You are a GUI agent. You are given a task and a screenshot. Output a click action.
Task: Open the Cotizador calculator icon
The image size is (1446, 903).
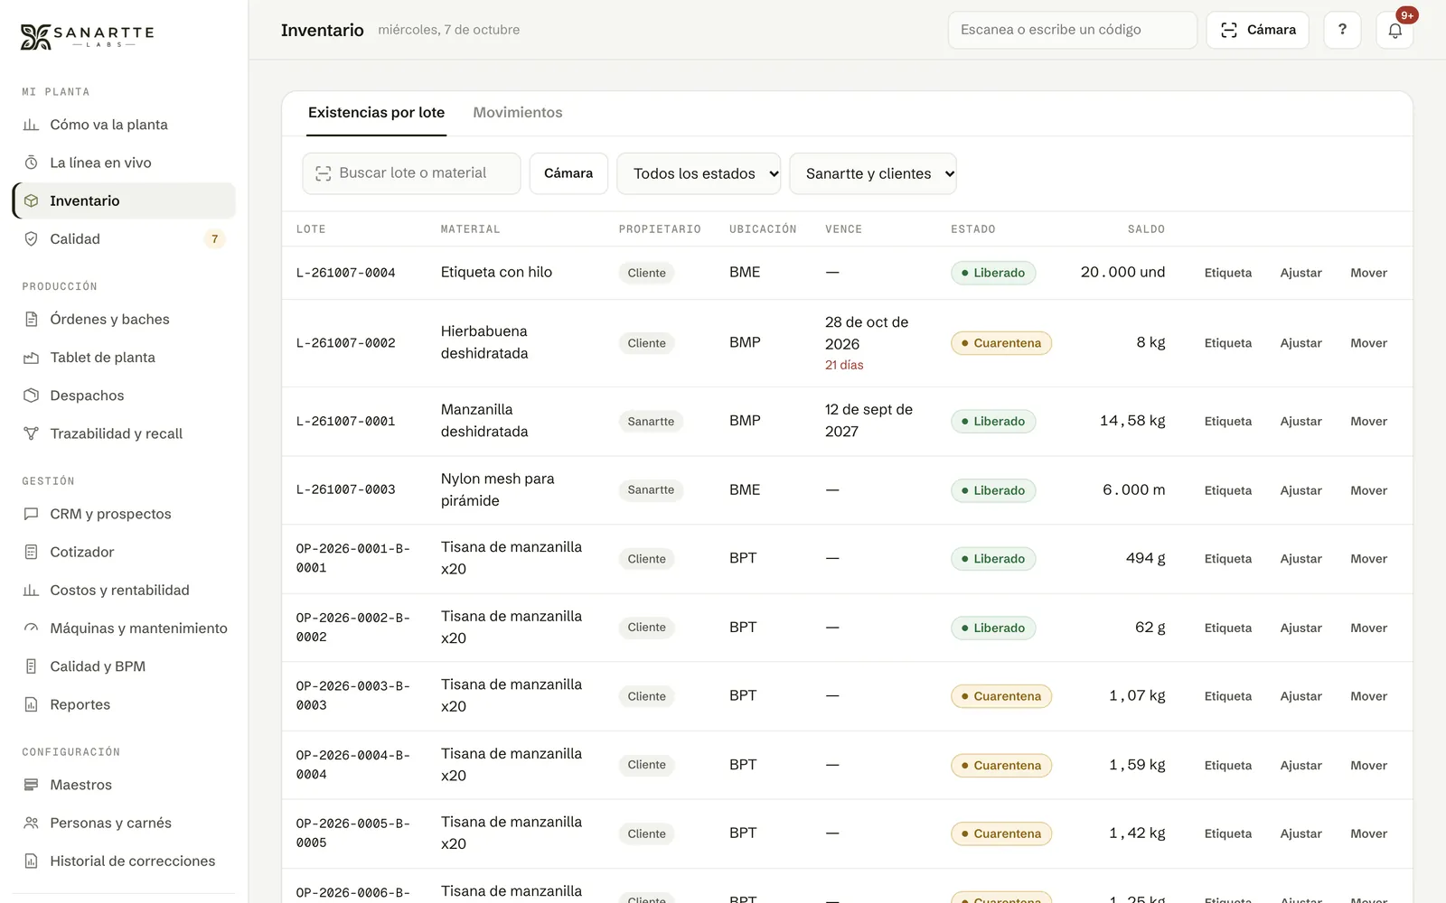[31, 552]
